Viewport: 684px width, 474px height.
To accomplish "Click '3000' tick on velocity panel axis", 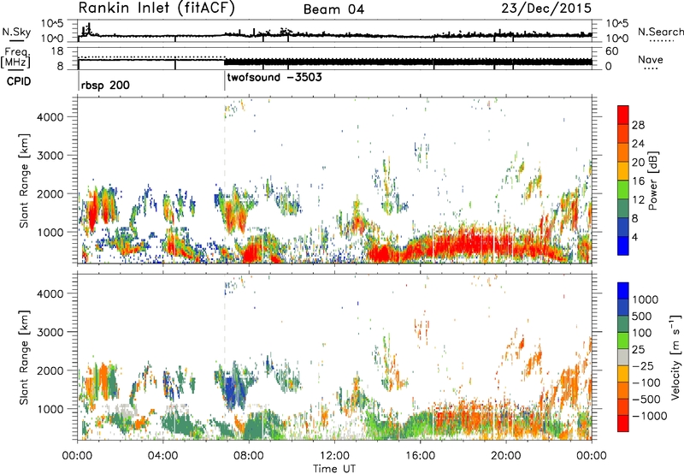I will point(50,332).
